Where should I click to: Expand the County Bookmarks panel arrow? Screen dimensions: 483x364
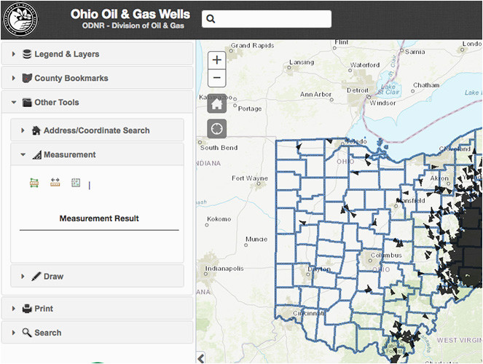(x=14, y=78)
